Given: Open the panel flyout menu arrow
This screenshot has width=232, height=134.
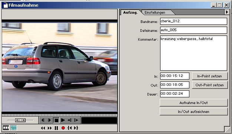Looking at the screenshot, I should coord(227,12).
